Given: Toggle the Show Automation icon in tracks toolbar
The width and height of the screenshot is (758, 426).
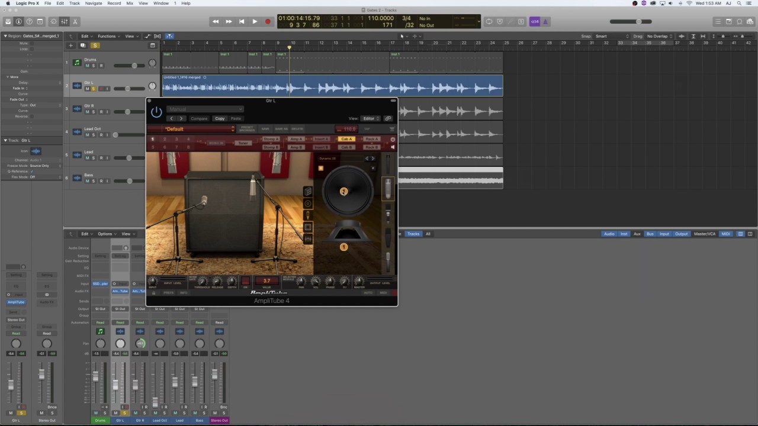Looking at the screenshot, I should click(148, 36).
